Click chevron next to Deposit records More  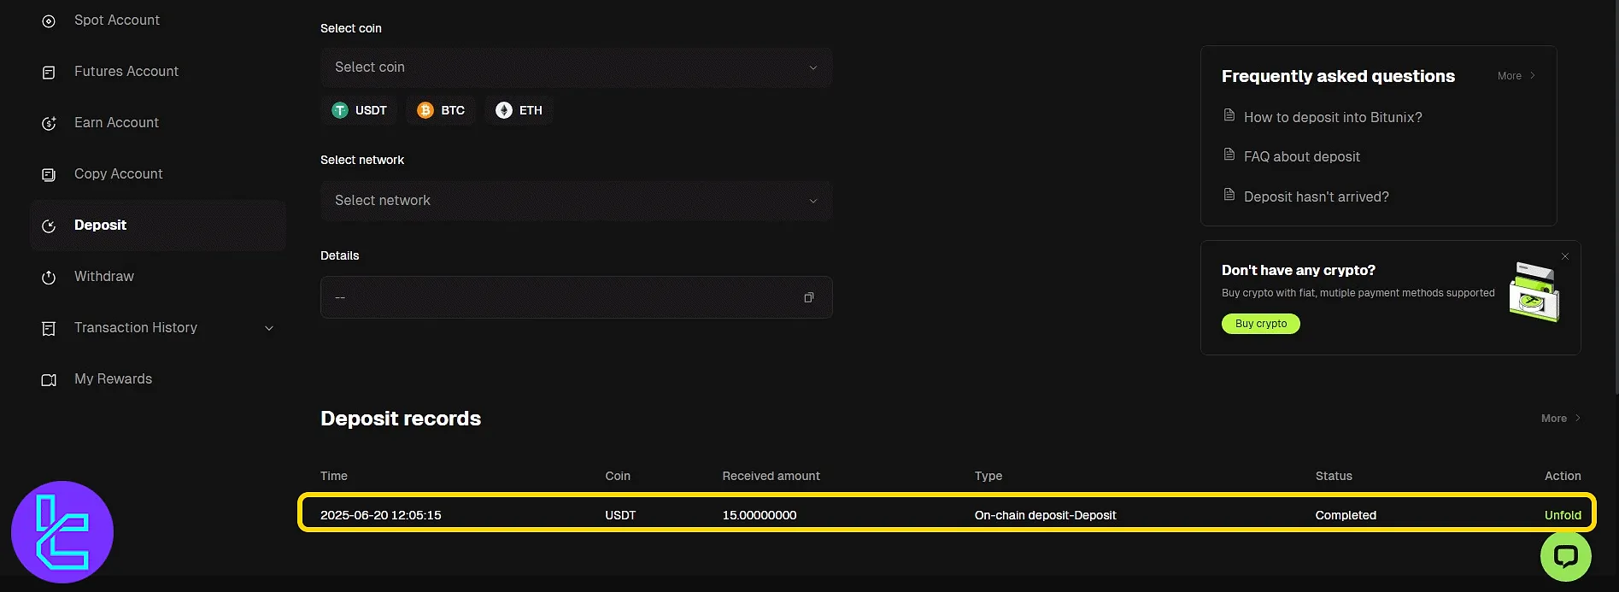point(1577,419)
